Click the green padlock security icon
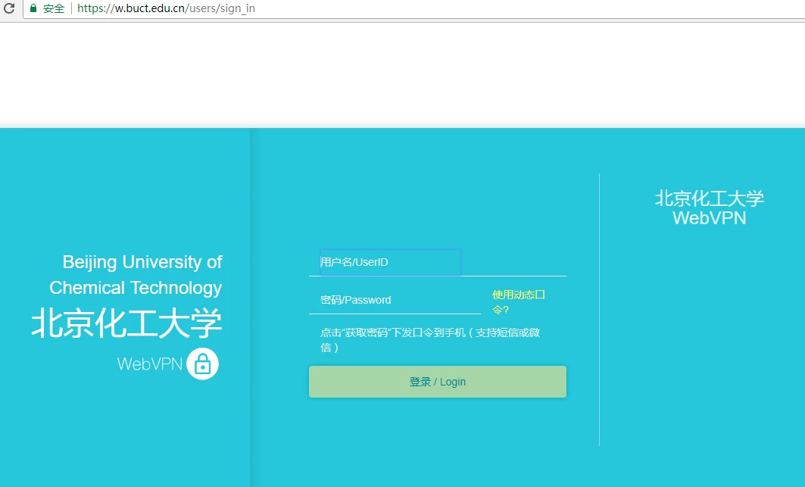This screenshot has height=487, width=805. pos(33,9)
